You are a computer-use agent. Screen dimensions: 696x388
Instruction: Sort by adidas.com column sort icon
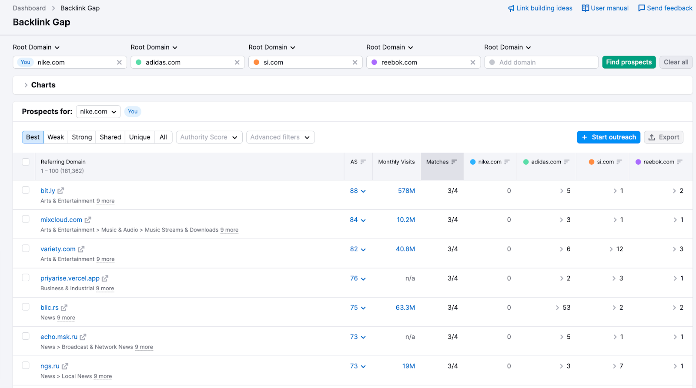pyautogui.click(x=567, y=162)
